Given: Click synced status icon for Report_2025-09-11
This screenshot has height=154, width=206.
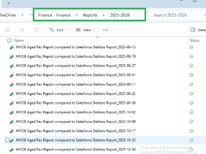Looking at the screenshot, I should tap(191, 84).
